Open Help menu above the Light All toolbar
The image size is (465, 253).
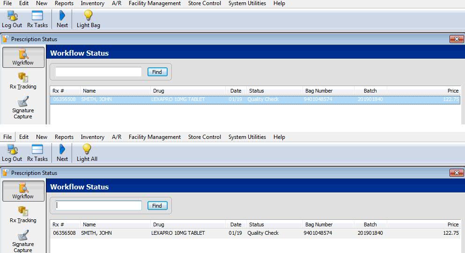279,137
